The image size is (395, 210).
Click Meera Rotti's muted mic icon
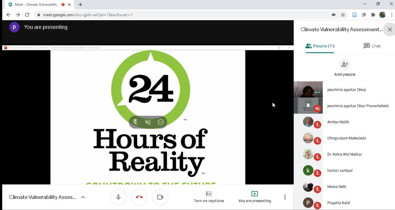tap(317, 189)
